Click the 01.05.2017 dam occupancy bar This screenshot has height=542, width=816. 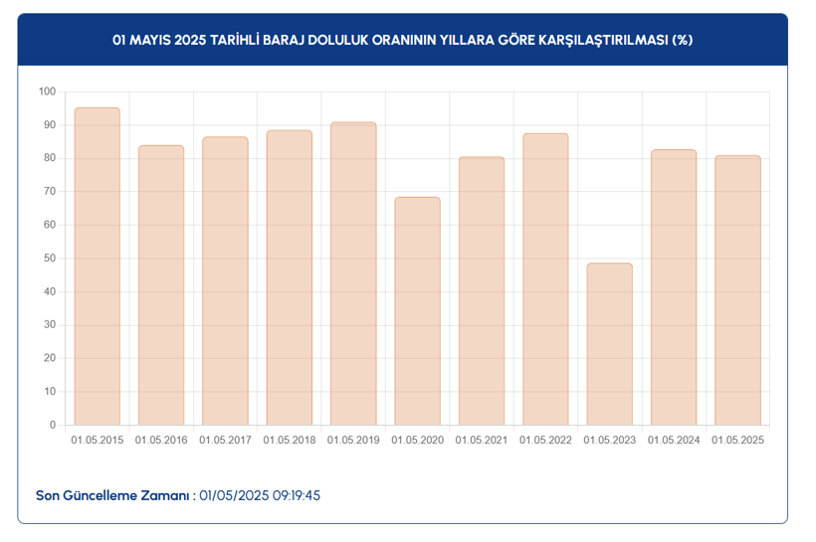225,281
